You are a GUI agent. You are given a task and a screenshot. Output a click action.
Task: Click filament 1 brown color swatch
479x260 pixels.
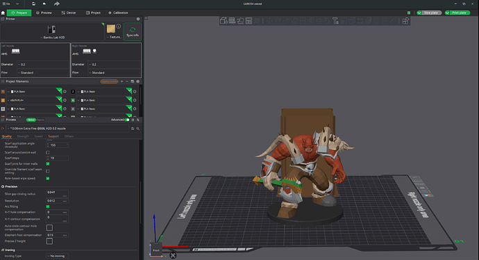3,92
